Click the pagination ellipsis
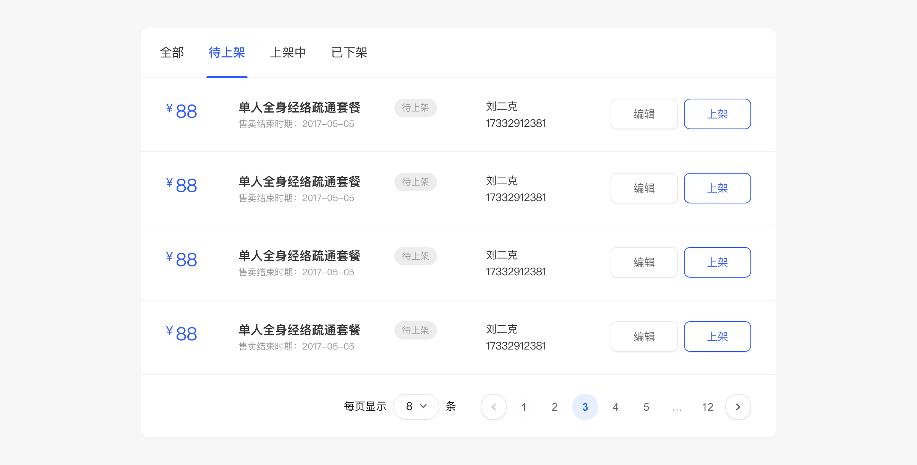The height and width of the screenshot is (465, 917). [677, 408]
